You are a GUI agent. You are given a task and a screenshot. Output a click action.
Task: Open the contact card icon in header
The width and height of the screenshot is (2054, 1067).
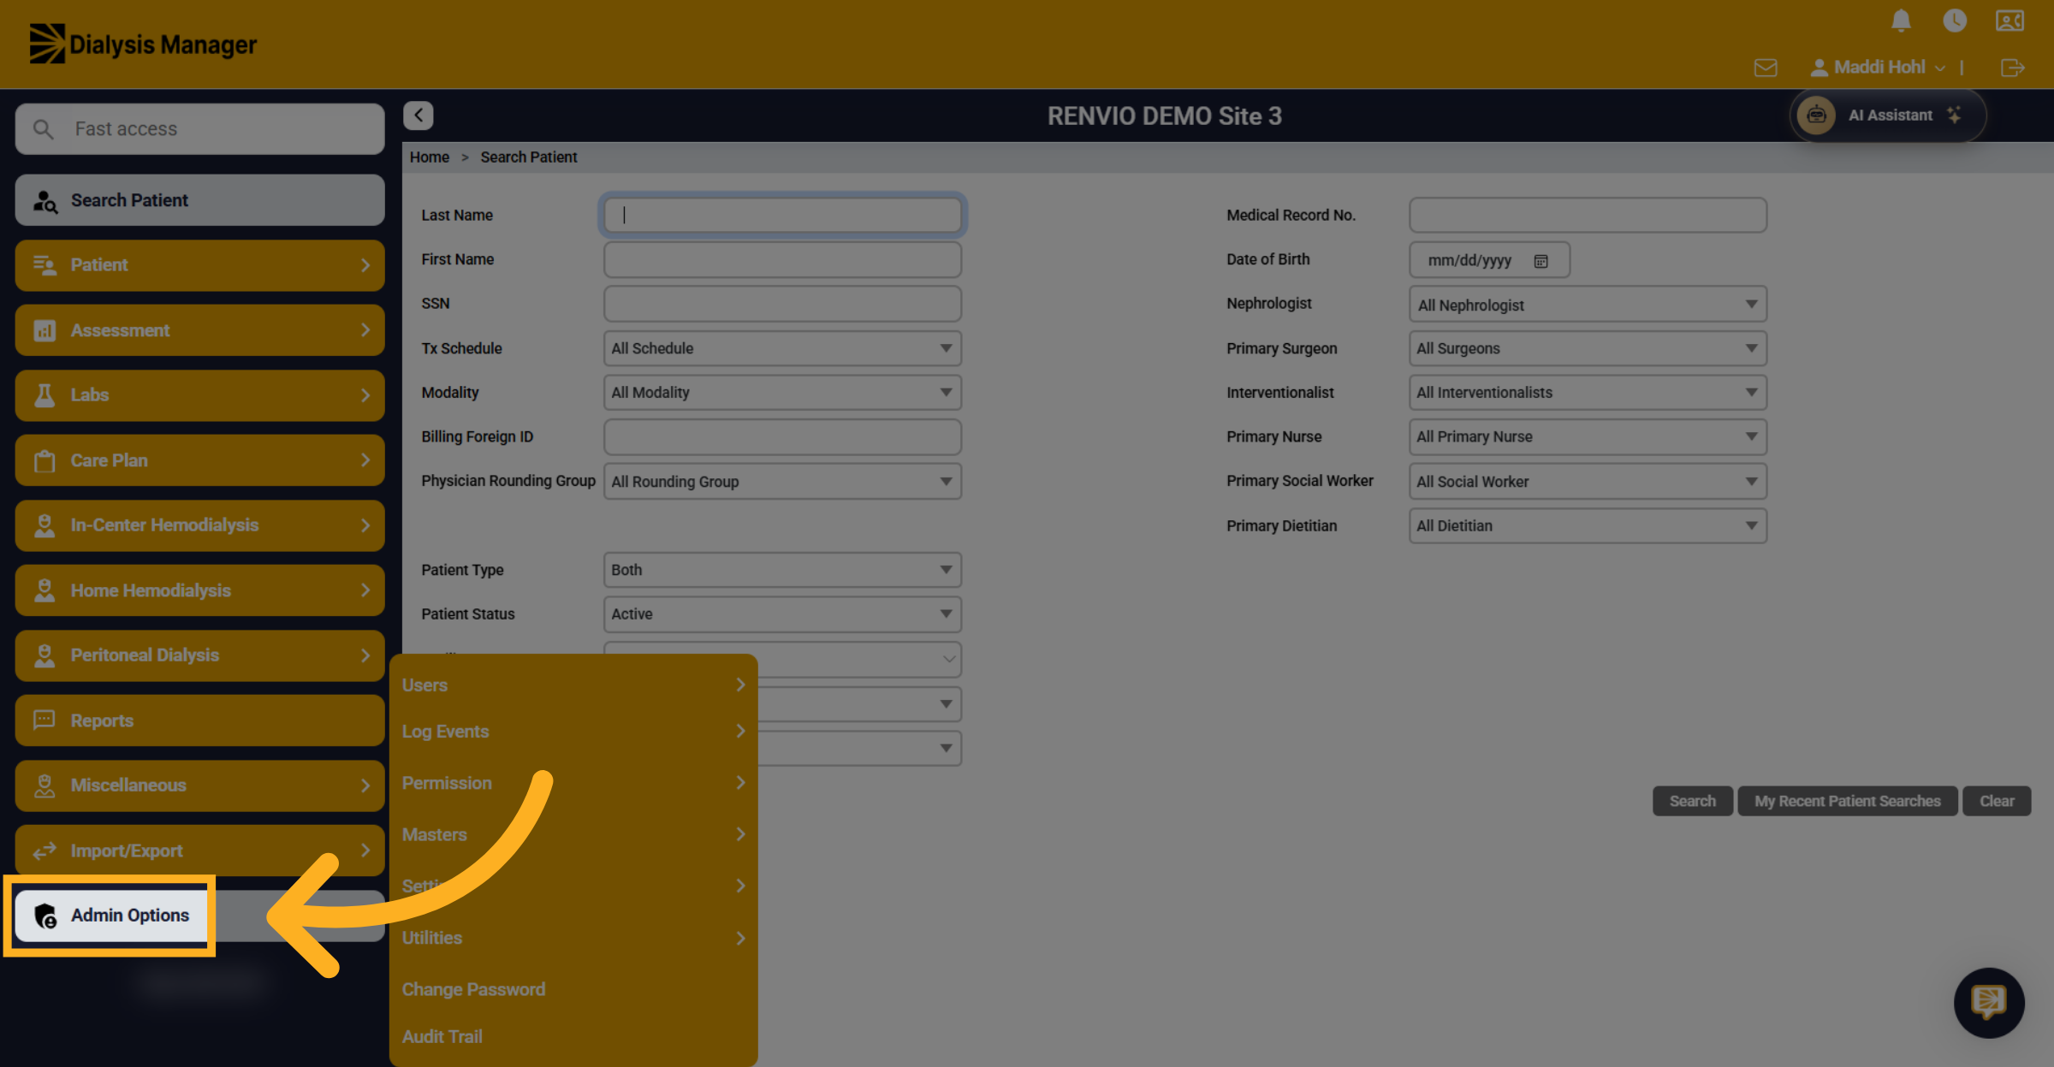(x=2009, y=21)
